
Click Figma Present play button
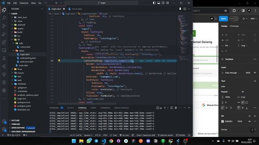[x=244, y=19]
